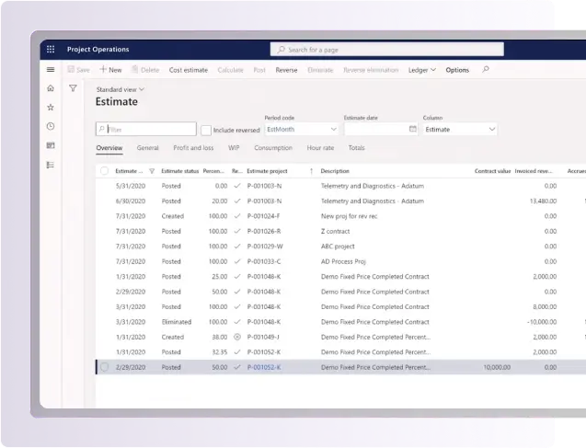
Task: Open the Modules list icon in sidebar
Action: tap(51, 165)
